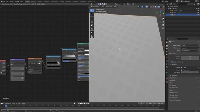This screenshot has height=112, width=200.
Task: Play the animation in timeline
Action: point(85,103)
